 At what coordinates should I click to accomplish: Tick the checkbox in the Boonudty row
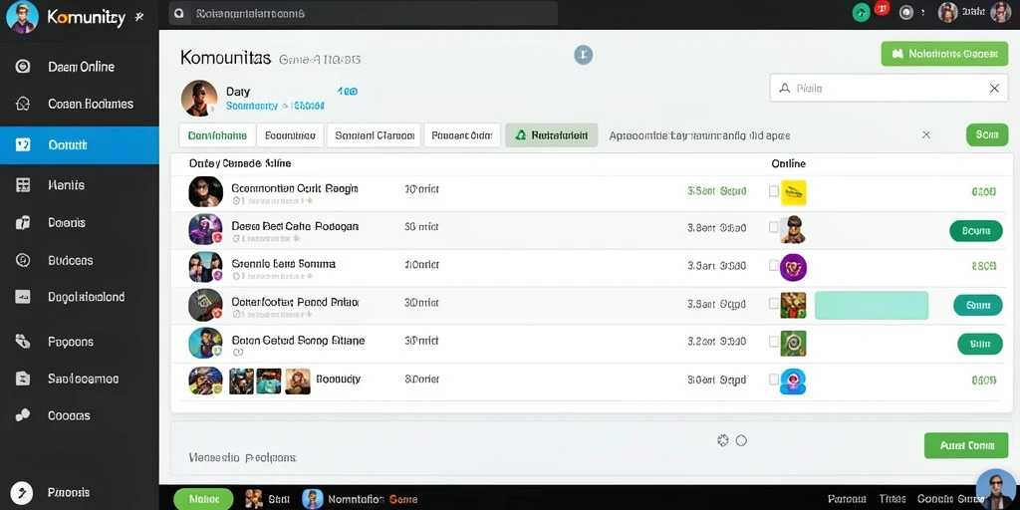pyautogui.click(x=773, y=379)
